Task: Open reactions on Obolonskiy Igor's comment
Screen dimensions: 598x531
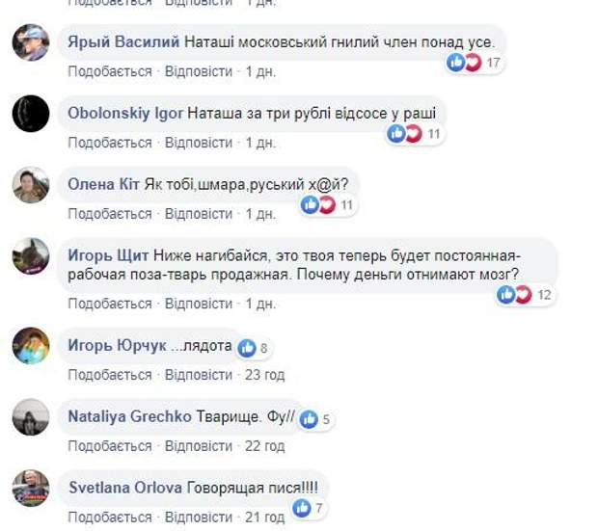Action: [404, 134]
